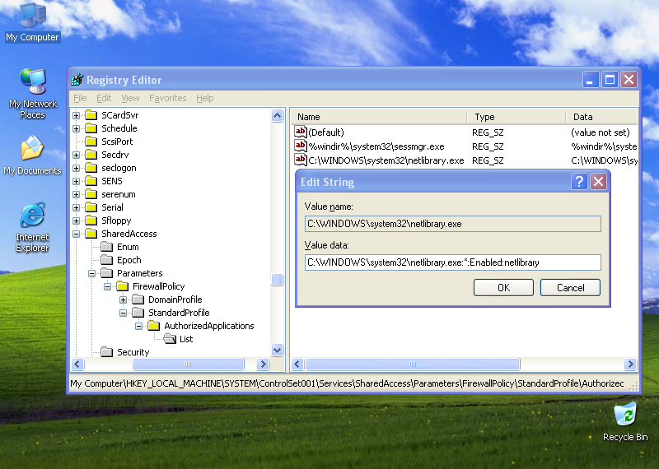
Task: Select the FirewallPolicy tree label
Action: point(158,286)
